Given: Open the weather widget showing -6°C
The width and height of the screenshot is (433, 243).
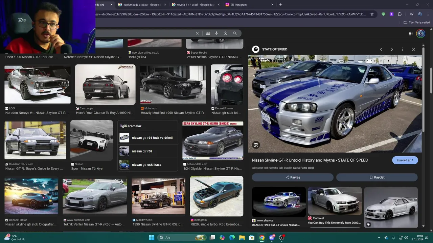Looking at the screenshot, I should (15, 238).
